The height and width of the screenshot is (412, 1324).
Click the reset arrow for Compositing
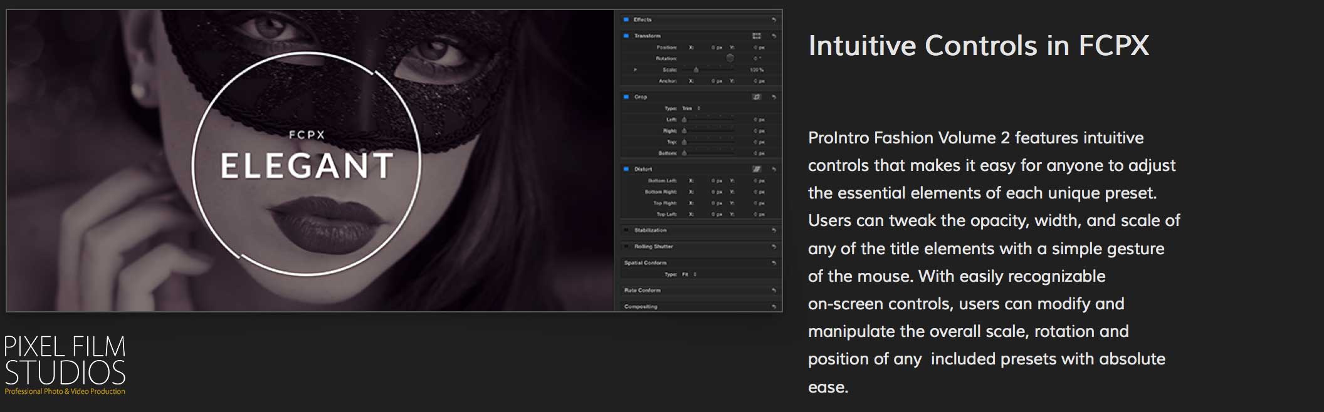[774, 307]
